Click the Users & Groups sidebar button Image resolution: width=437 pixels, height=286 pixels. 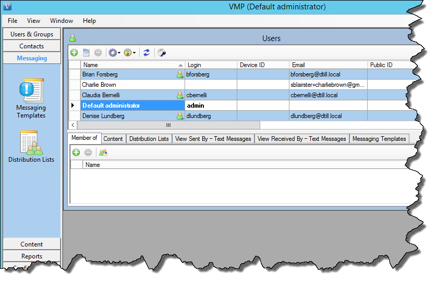(x=32, y=34)
